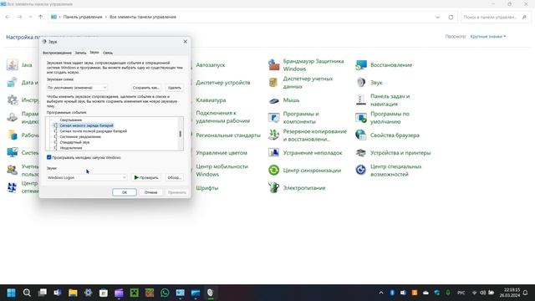The image size is (535, 301).
Task: Open Автозапуск in Control Panel
Action: coord(211,65)
